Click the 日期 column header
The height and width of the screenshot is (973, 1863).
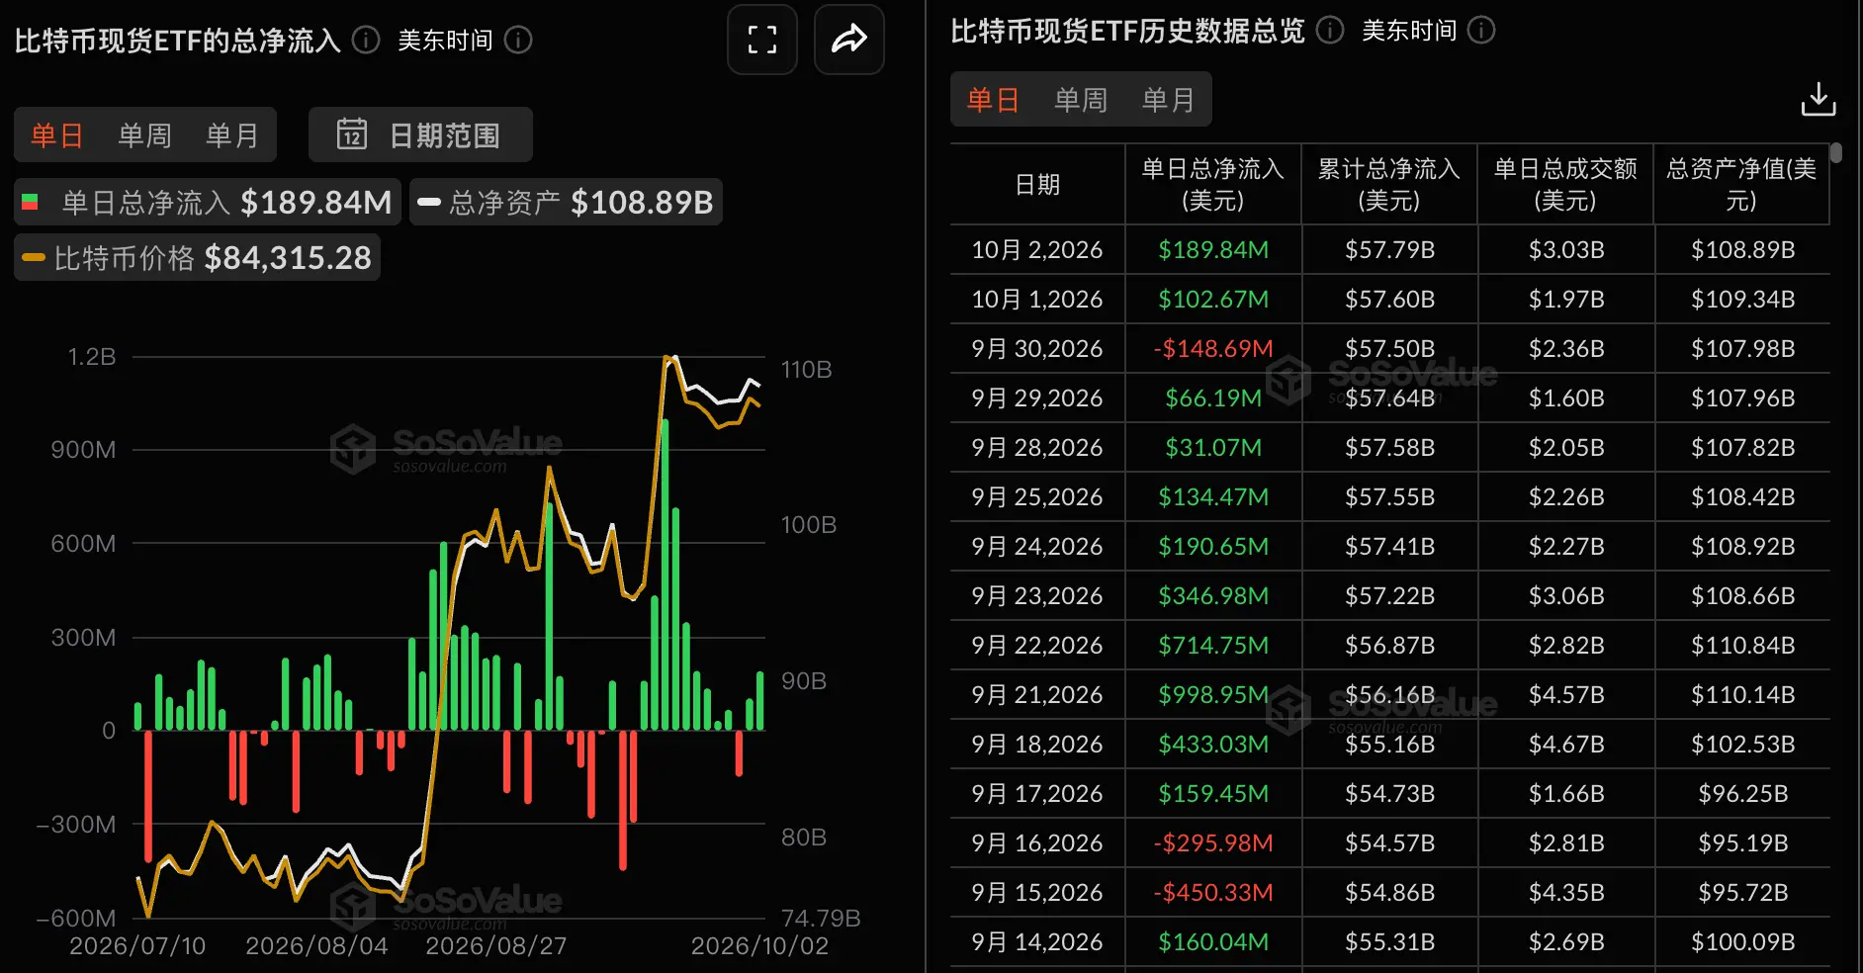[1037, 185]
